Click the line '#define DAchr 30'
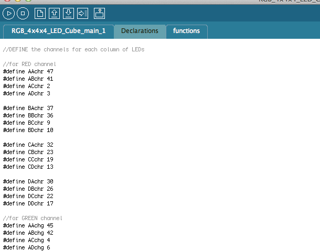This screenshot has height=251, width=320. click(28, 181)
